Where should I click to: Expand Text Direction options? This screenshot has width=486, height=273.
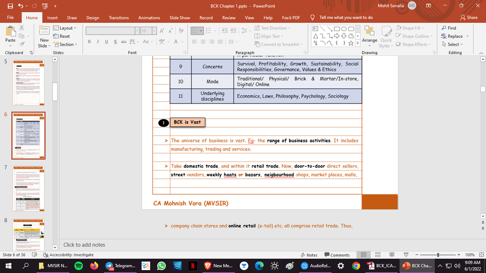(272, 28)
